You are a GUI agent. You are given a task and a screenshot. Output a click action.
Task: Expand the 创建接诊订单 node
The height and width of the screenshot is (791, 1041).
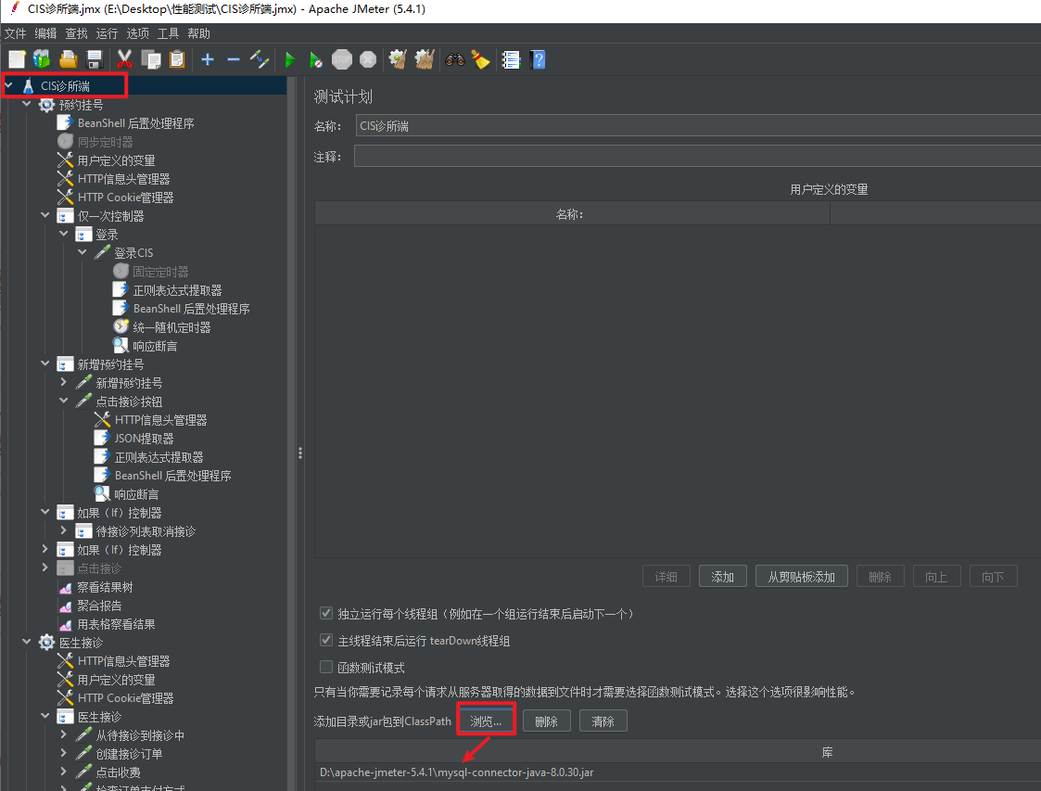click(64, 752)
